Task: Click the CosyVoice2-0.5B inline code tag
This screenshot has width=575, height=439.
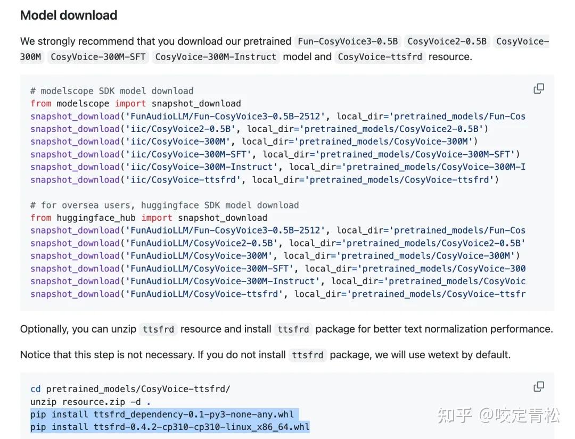Action: point(447,42)
